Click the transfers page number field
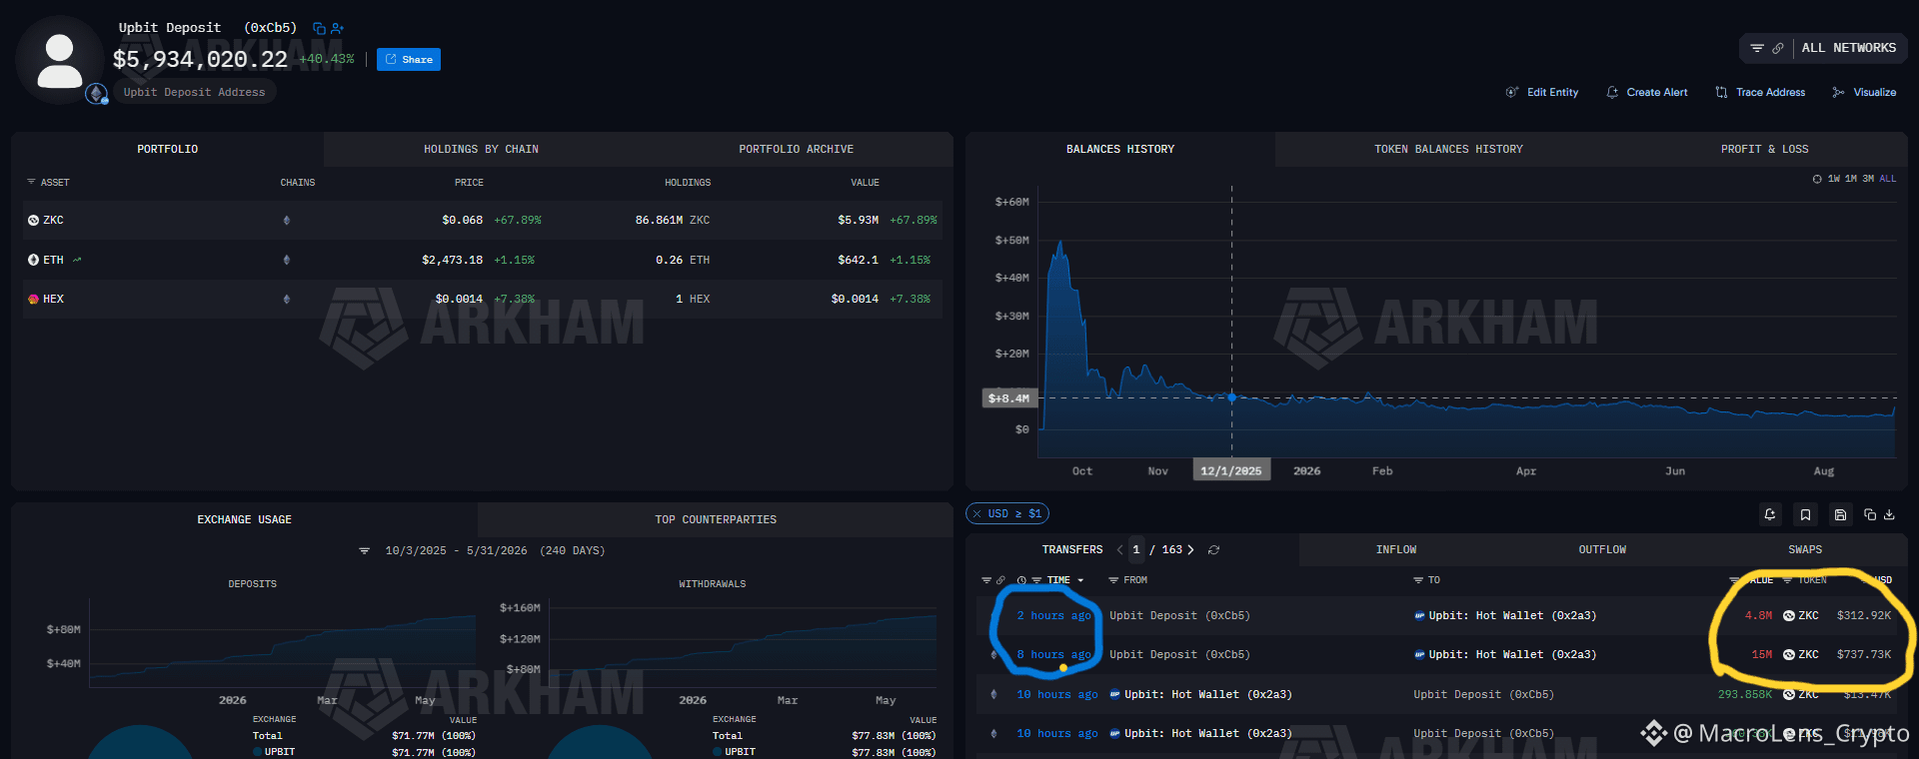This screenshot has width=1919, height=759. coord(1136,549)
